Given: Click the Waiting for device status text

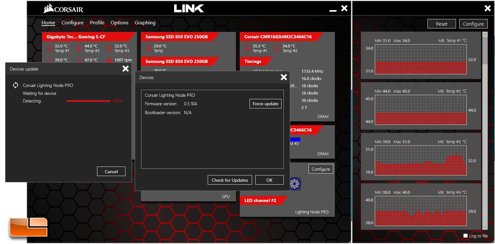Looking at the screenshot, I should coord(40,93).
